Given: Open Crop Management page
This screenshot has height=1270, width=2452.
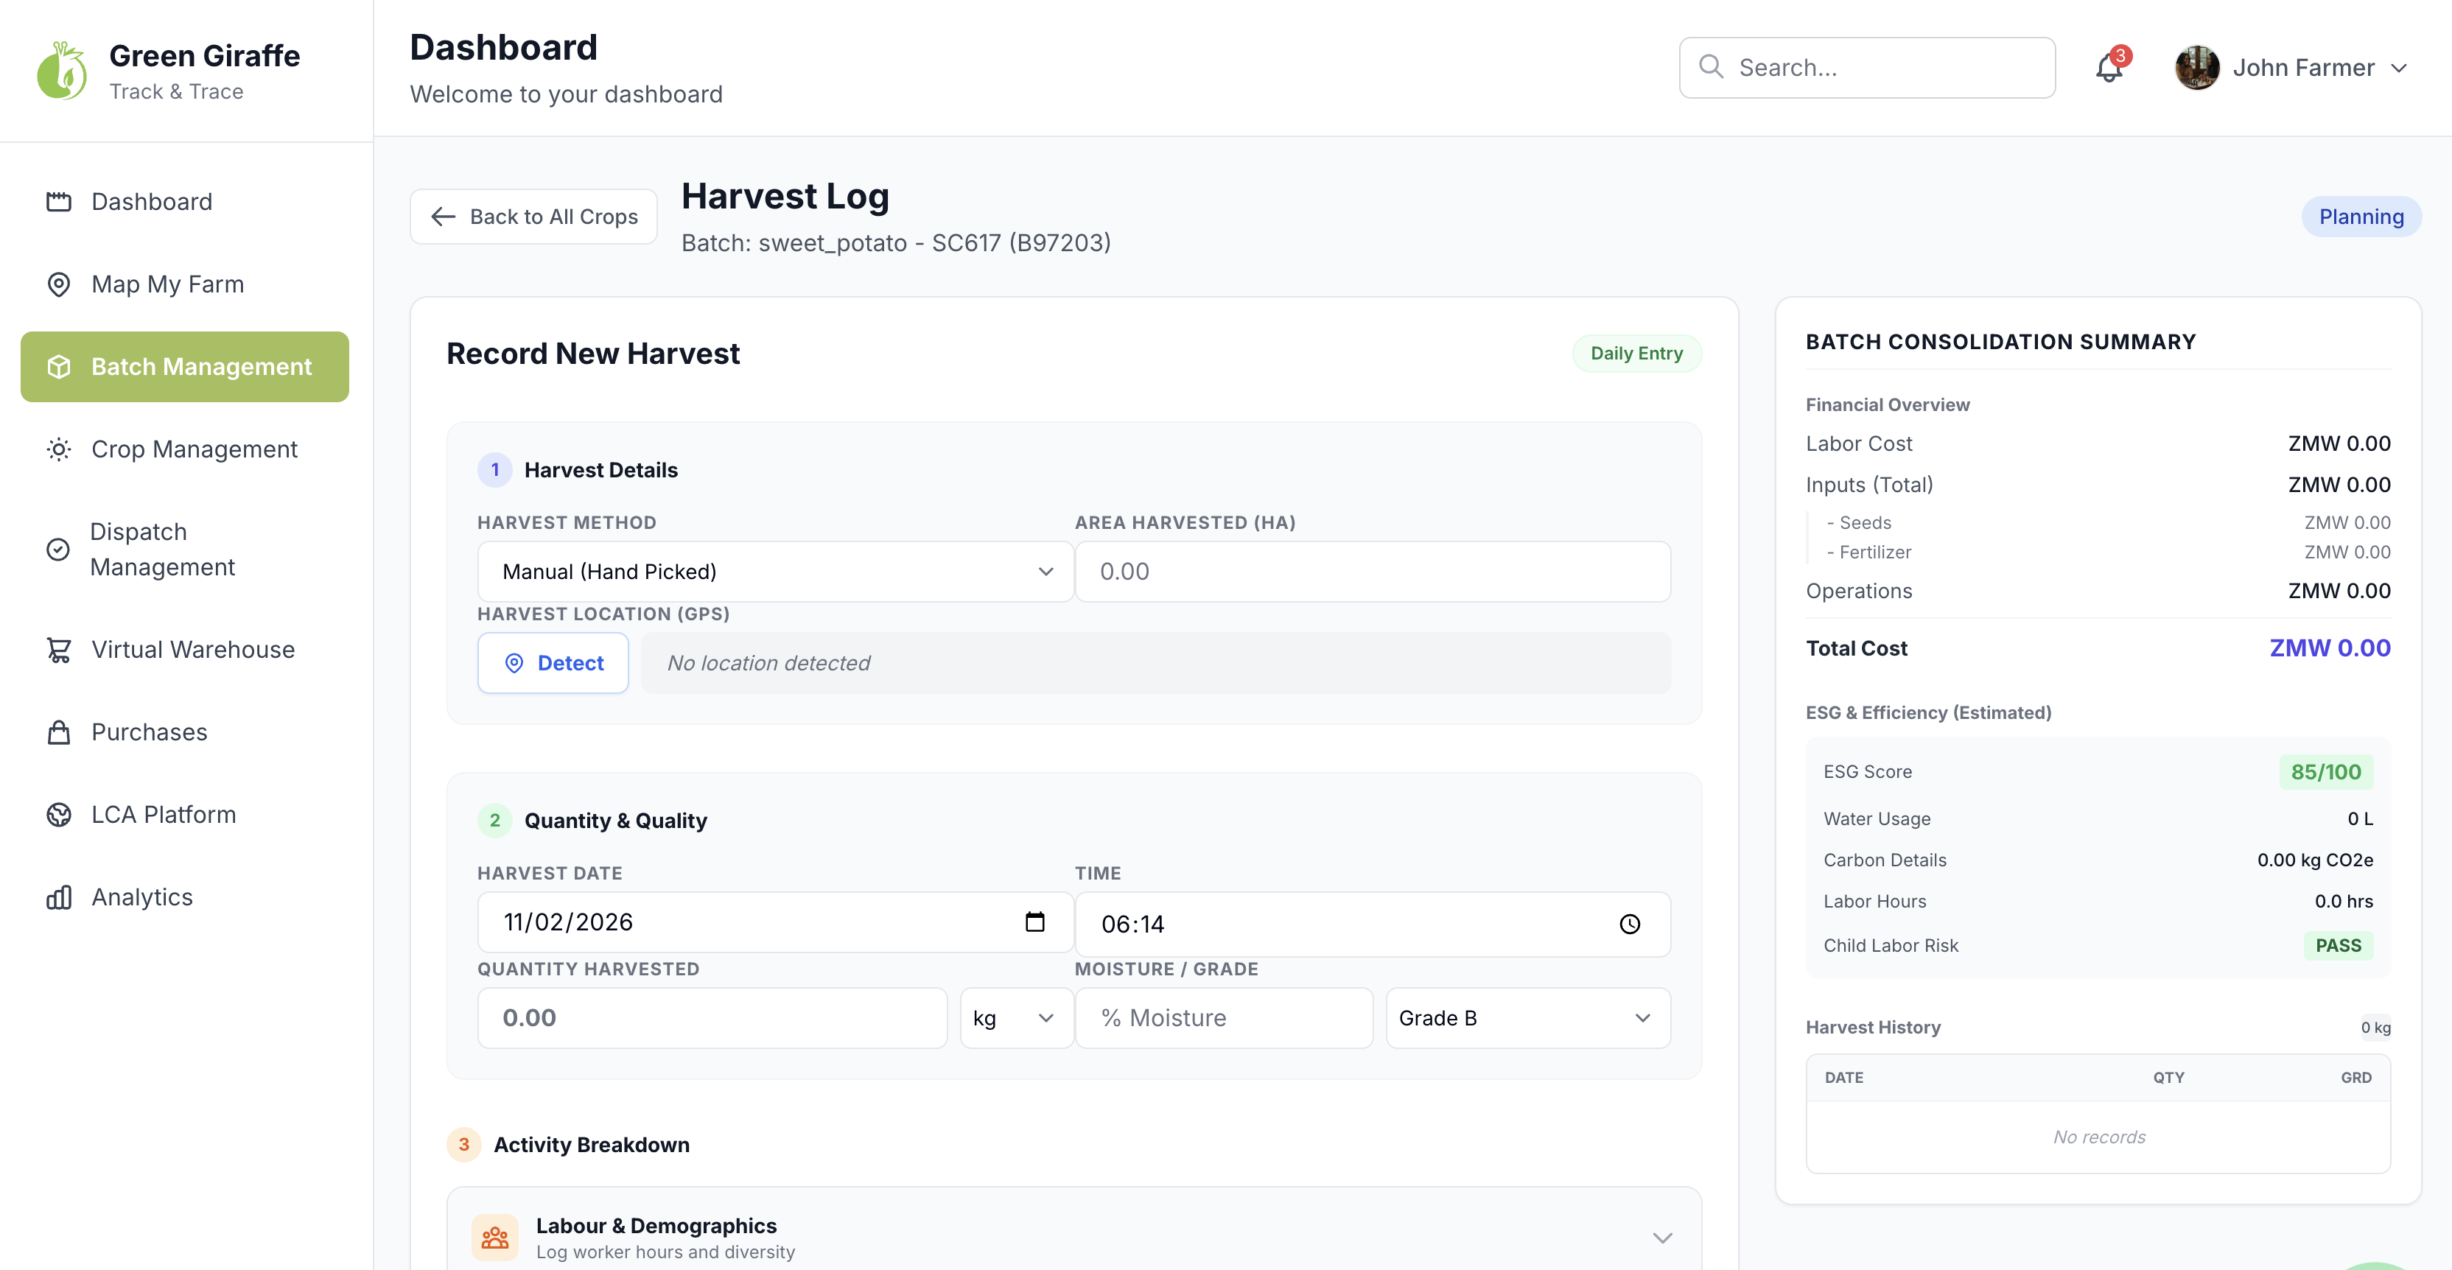Looking at the screenshot, I should pyautogui.click(x=185, y=449).
